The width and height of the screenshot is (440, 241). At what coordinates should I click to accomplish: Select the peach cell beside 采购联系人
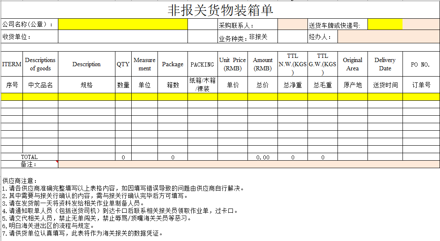pos(292,25)
